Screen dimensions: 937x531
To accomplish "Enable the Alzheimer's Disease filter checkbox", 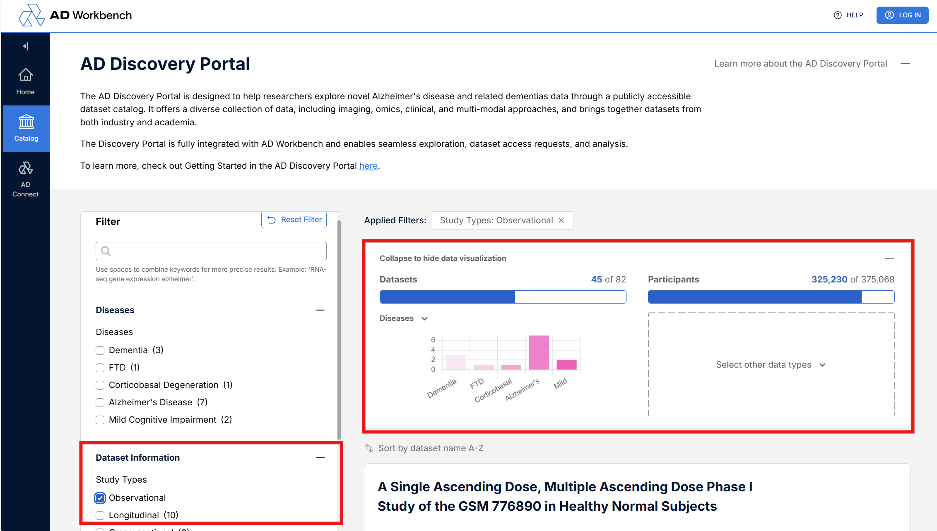I will click(100, 402).
